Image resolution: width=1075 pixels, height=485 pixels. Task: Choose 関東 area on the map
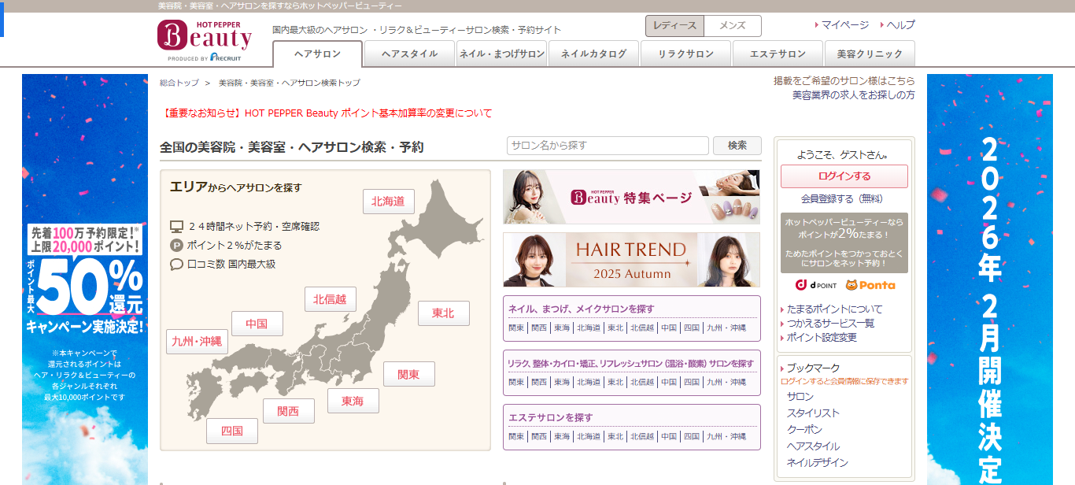(x=408, y=375)
